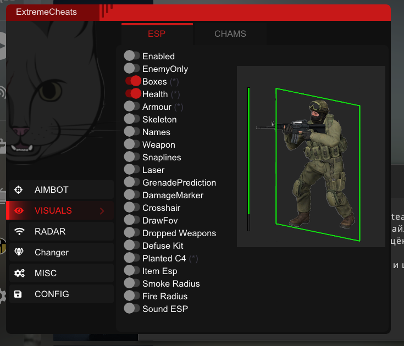Viewport: 404px width, 346px height.
Task: Click the CONFIG floppy disk icon
Action: tap(18, 294)
